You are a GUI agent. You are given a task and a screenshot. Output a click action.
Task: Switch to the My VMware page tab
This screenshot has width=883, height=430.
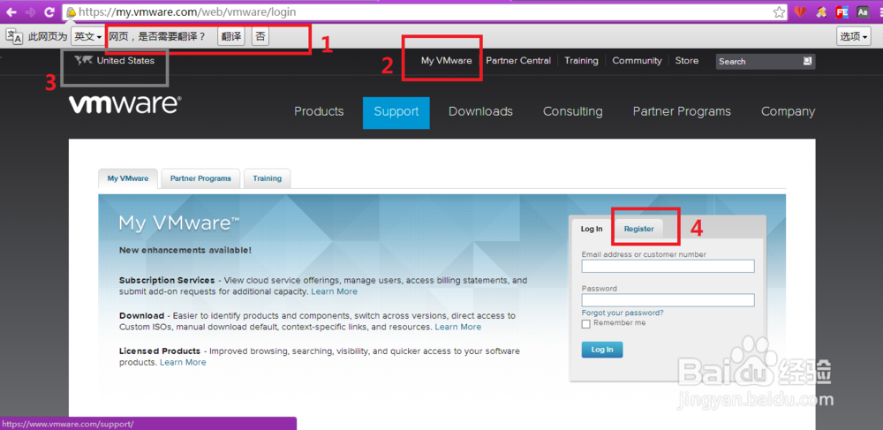point(128,178)
